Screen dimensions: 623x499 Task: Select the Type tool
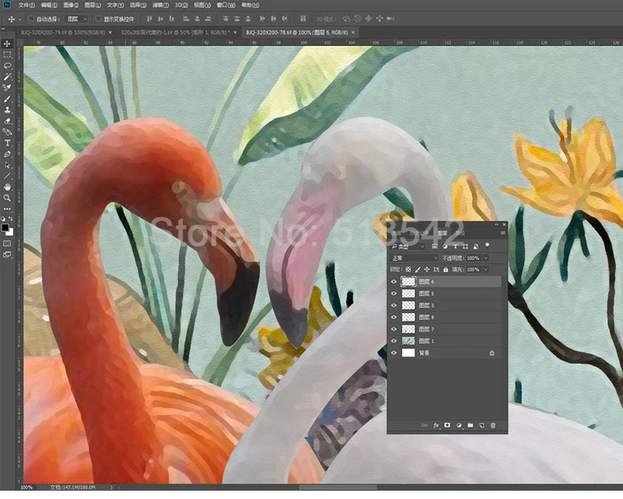(7, 143)
